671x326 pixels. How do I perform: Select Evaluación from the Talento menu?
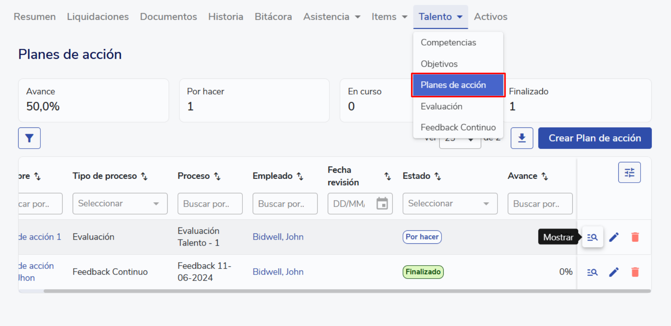pyautogui.click(x=442, y=107)
